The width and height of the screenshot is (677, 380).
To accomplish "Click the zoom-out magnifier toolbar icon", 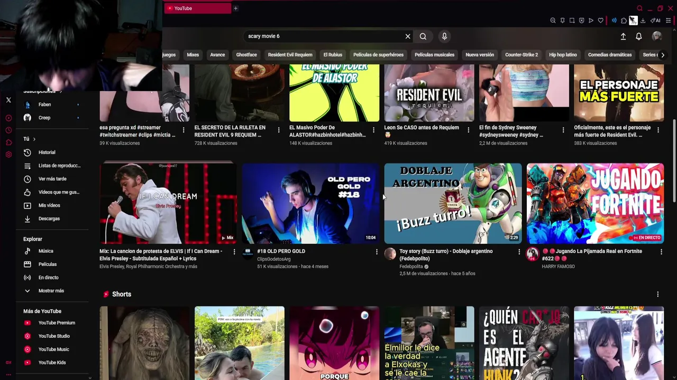I will coord(553,21).
